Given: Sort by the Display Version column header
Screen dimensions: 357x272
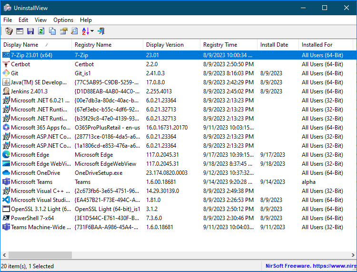Looking at the screenshot, I should coord(171,45).
